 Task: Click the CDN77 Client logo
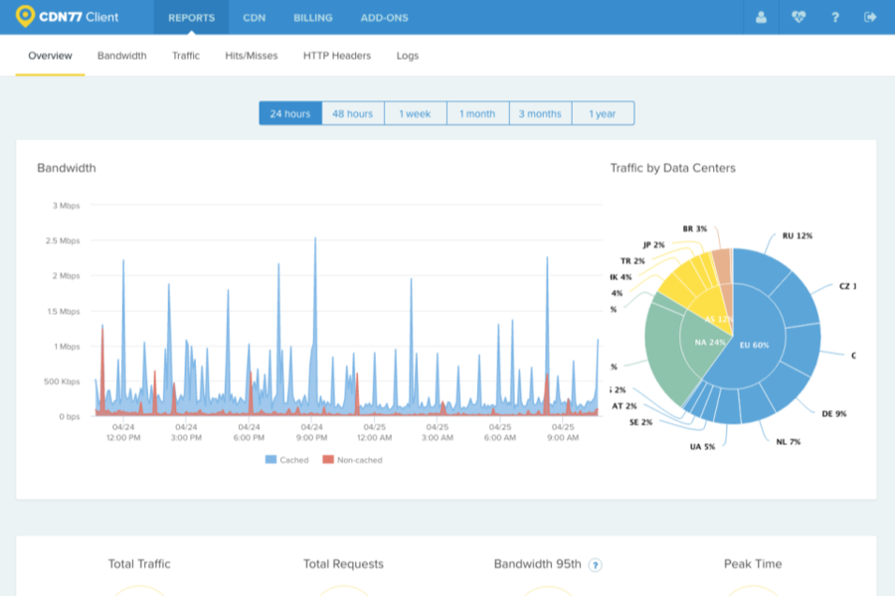coord(68,17)
